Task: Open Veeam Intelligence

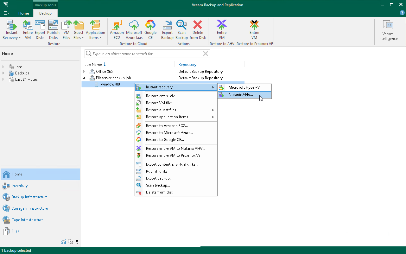Action: point(388,30)
